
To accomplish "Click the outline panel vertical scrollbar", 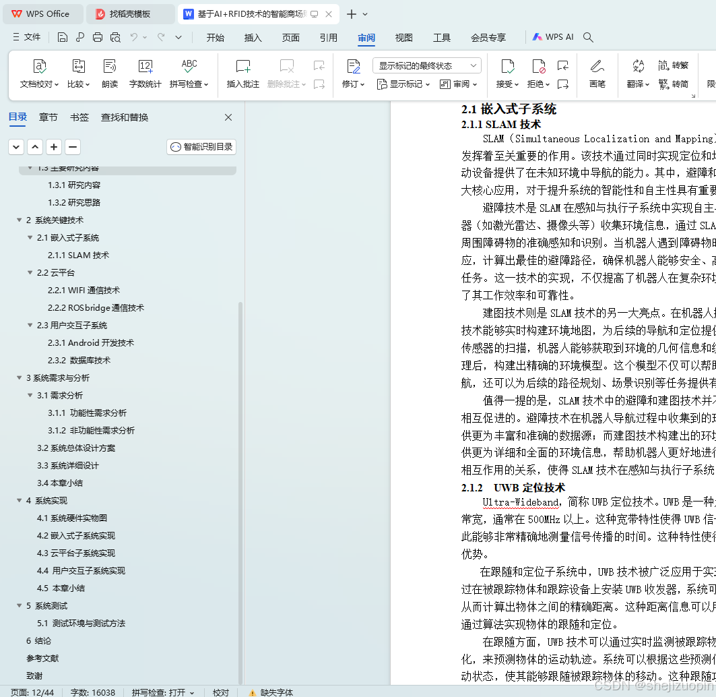I will [x=240, y=493].
